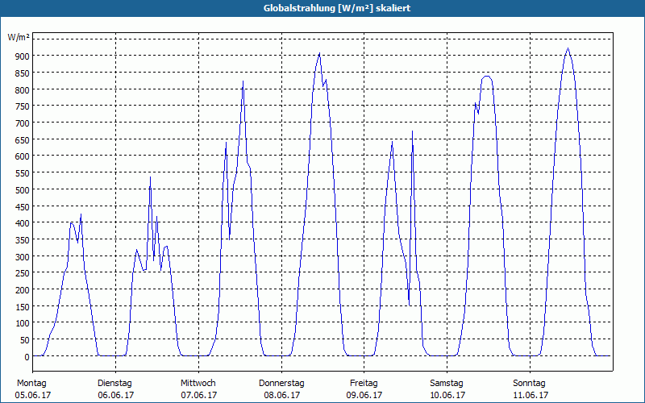The height and width of the screenshot is (403, 645).
Task: Click the 'Freitag' day label
Action: point(364,384)
